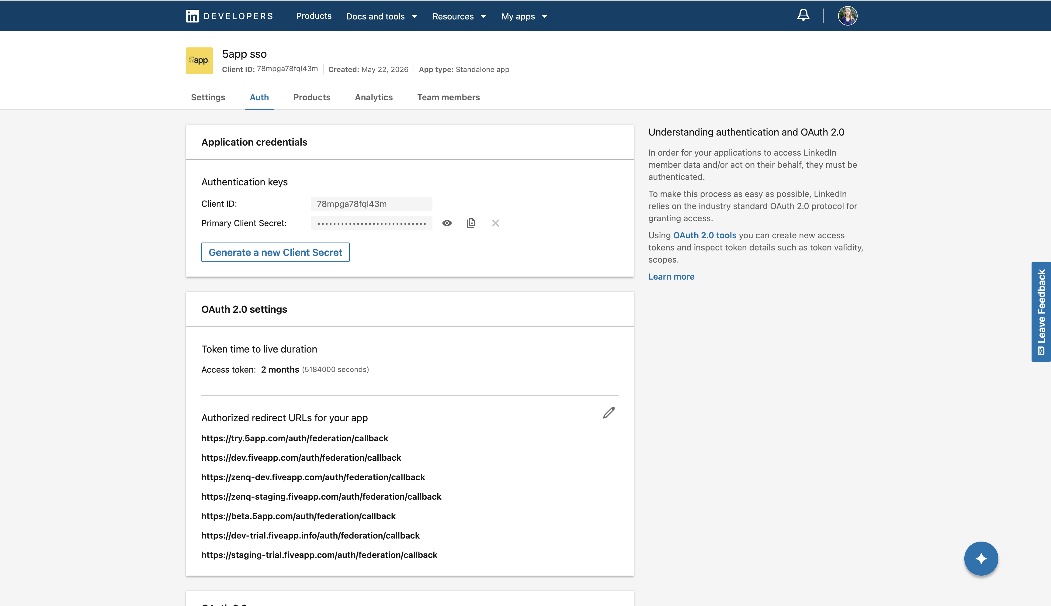The image size is (1051, 606).
Task: Click the zenq-dev.fiveapp.com callback URL
Action: point(313,477)
